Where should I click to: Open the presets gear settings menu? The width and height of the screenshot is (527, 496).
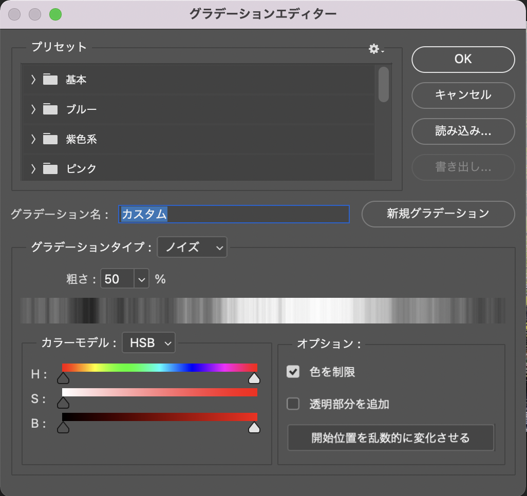[375, 49]
